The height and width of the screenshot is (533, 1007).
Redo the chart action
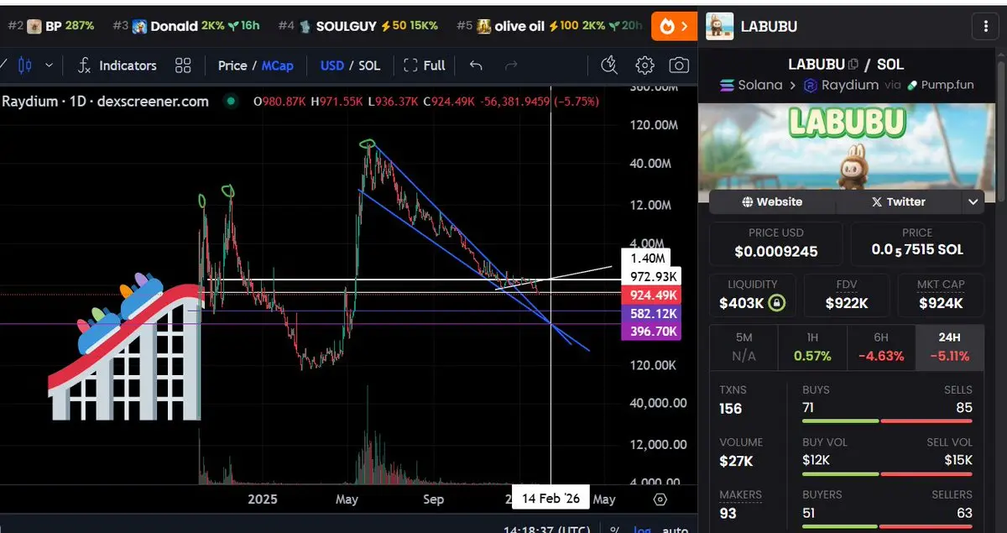point(511,65)
